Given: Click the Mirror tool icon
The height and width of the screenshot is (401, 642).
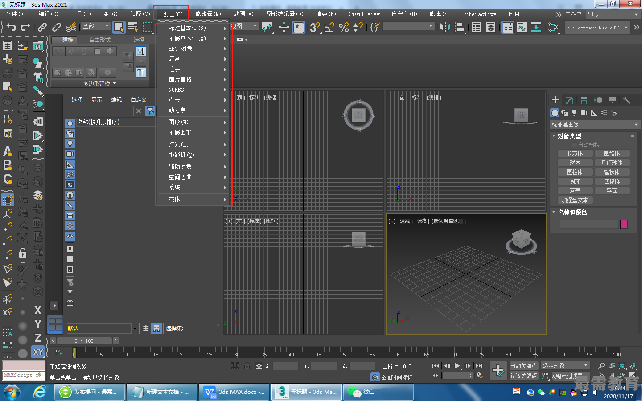Looking at the screenshot, I should click(x=445, y=27).
